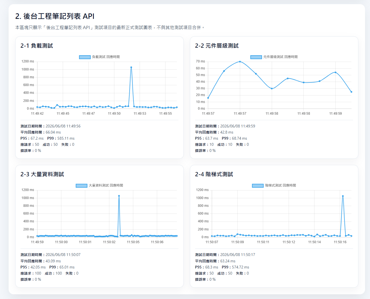Click the spike peak point in 負載測試 chart
370x299 pixels.
(131, 67)
